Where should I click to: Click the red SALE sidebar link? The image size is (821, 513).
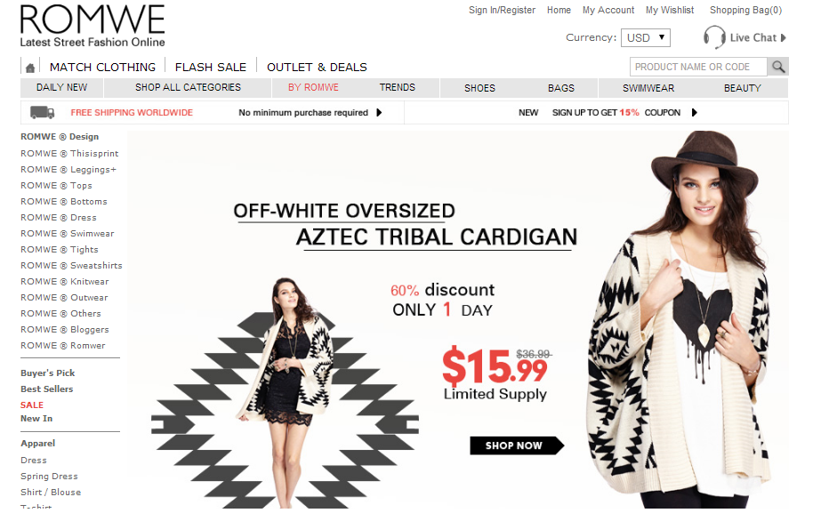click(x=32, y=405)
